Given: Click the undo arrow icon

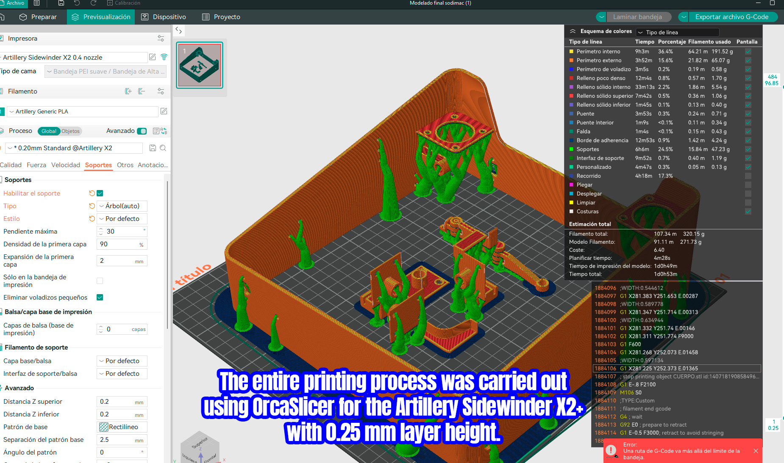Looking at the screenshot, I should (77, 3).
